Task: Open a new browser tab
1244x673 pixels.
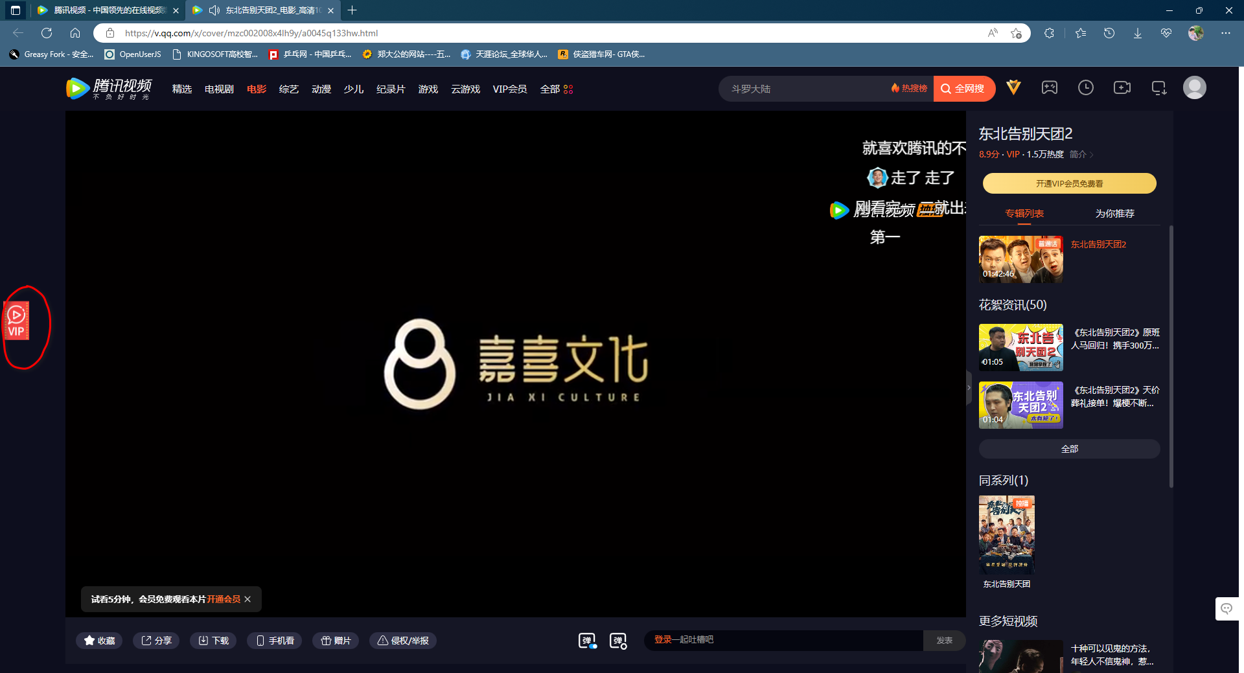Action: point(352,10)
